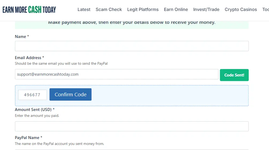269x150 pixels.
Task: Click the "Enter the amount you paid" hint
Action: click(37, 116)
